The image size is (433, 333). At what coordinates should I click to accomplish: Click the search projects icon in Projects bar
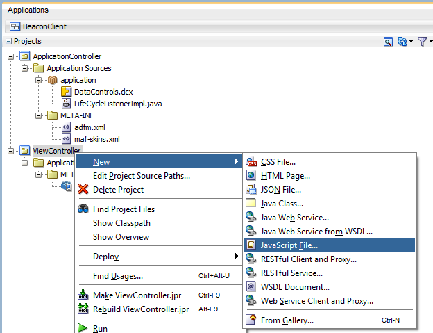pos(389,42)
